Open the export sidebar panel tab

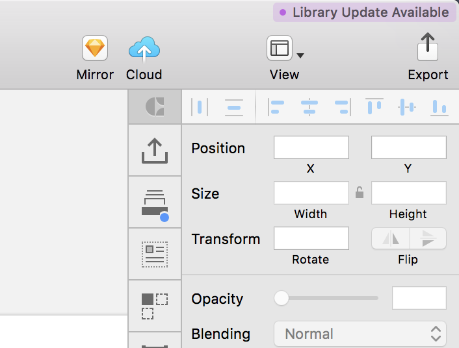tap(155, 151)
